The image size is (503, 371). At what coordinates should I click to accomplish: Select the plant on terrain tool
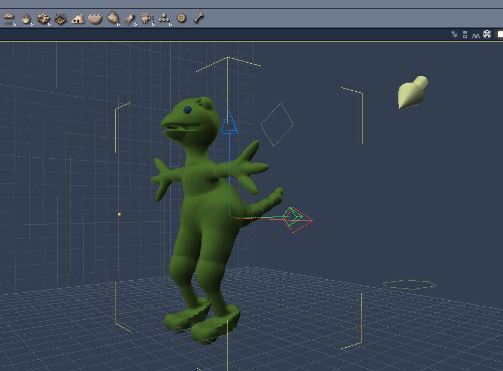pos(61,18)
